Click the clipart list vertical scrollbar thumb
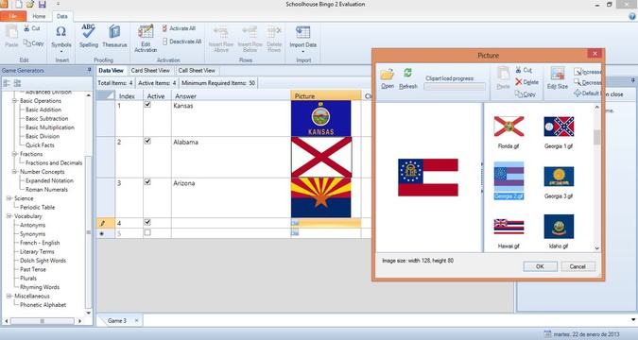The image size is (638, 340). coord(597,137)
